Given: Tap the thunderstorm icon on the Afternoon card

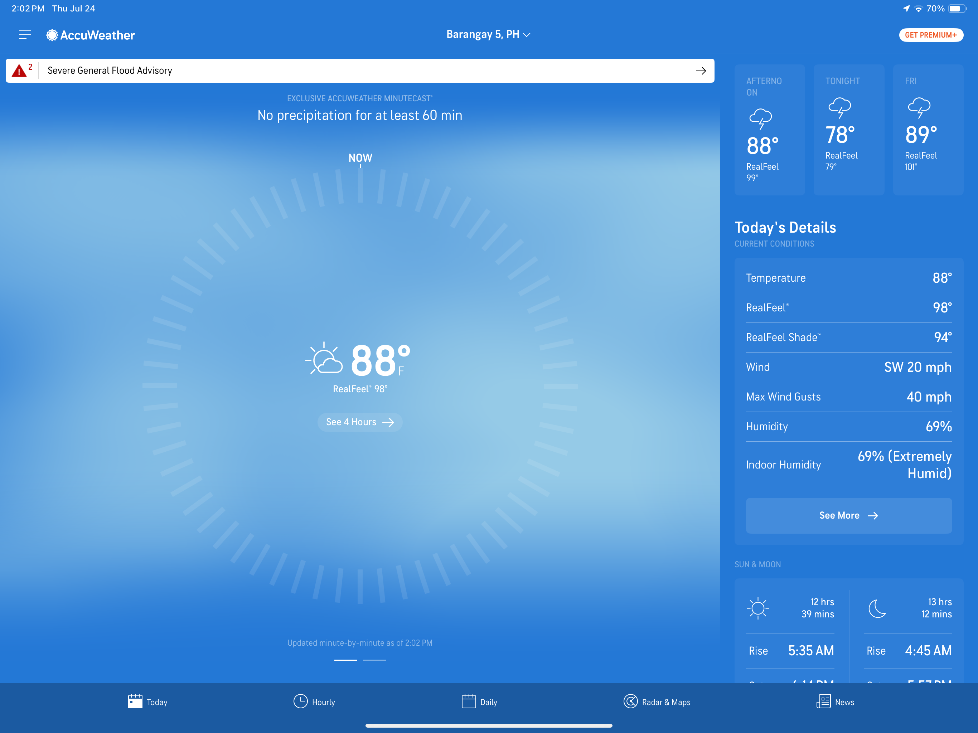Looking at the screenshot, I should [x=760, y=119].
